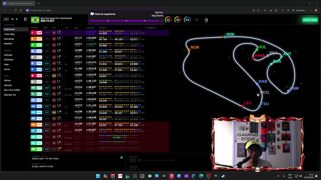The height and width of the screenshot is (180, 321).
Task: Open the Asistente browser assistant
Action: (299, 10)
